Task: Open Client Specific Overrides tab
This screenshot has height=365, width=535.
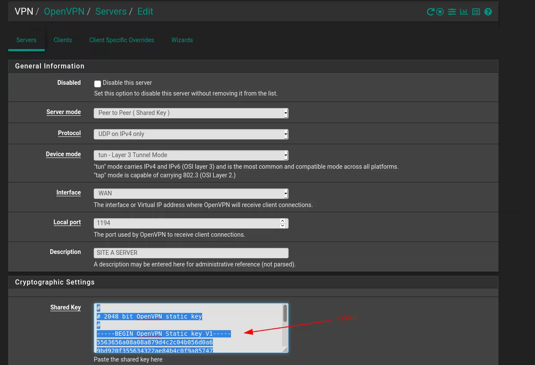Action: coord(122,40)
